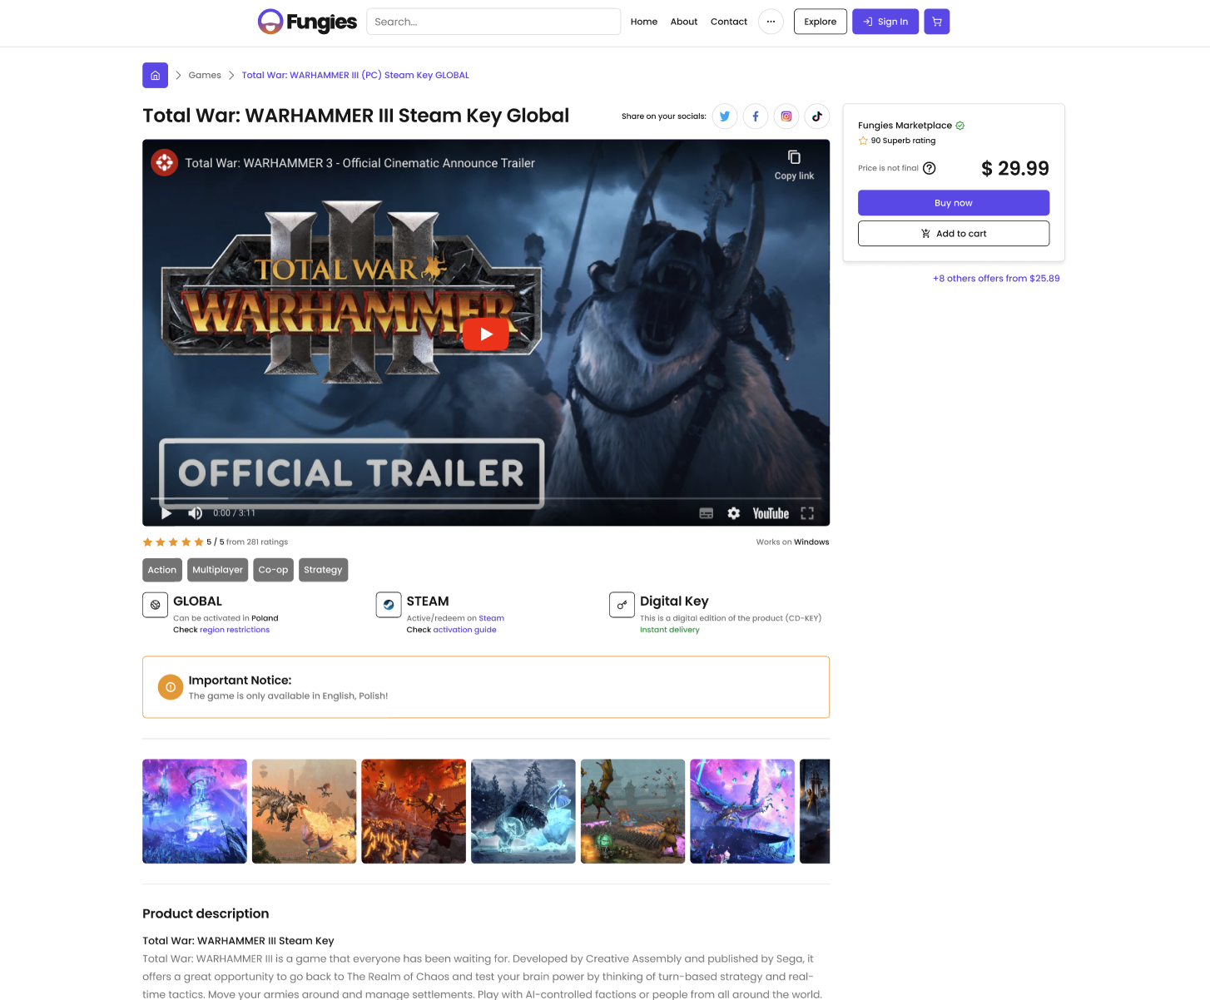Click the Sign In button
Image resolution: width=1210 pixels, height=1000 pixels.
[885, 22]
